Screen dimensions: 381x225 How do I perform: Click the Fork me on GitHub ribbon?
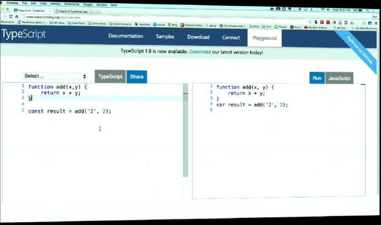pos(359,50)
